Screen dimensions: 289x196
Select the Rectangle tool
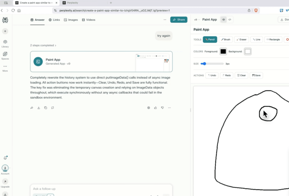point(273,39)
